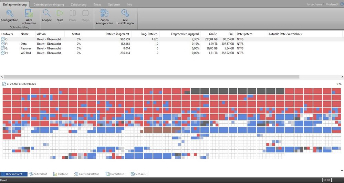The image size is (344, 183).
Task: Click the green Start play icon
Action: tap(60, 13)
